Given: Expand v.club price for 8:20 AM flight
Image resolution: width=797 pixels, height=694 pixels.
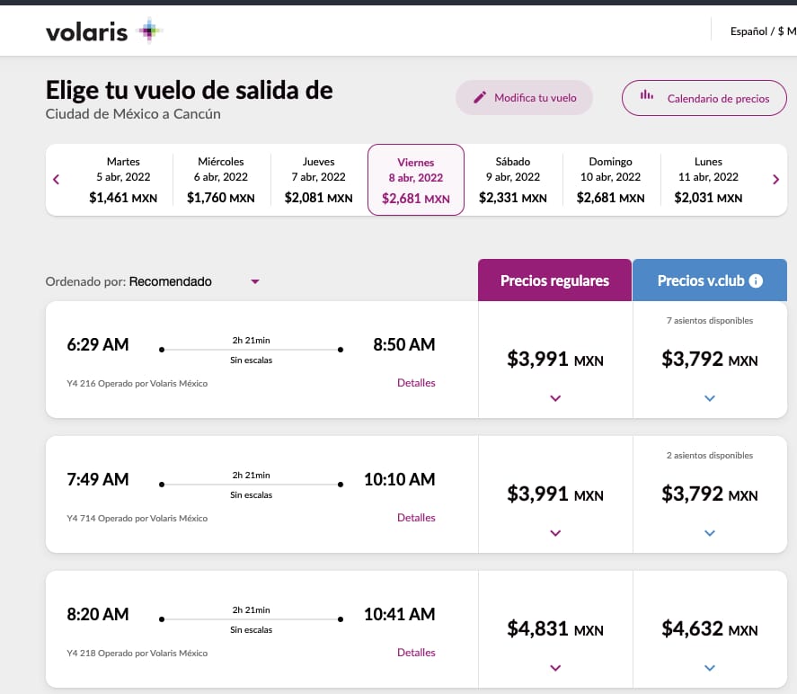Looking at the screenshot, I should tap(710, 668).
